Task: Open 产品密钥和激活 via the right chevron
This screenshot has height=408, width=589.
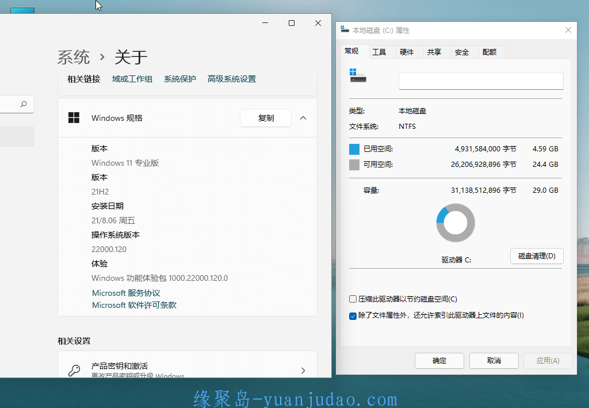Action: [x=303, y=371]
